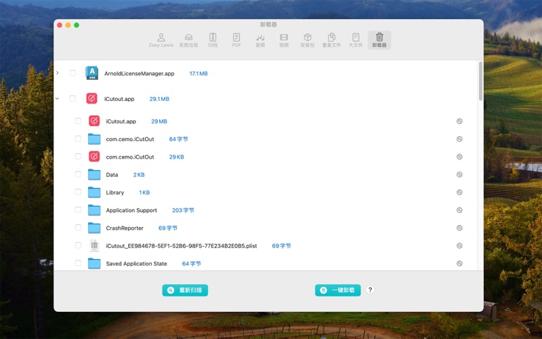Click the Data folder icon
Viewport: 542px width, 339px height.
pyautogui.click(x=94, y=175)
